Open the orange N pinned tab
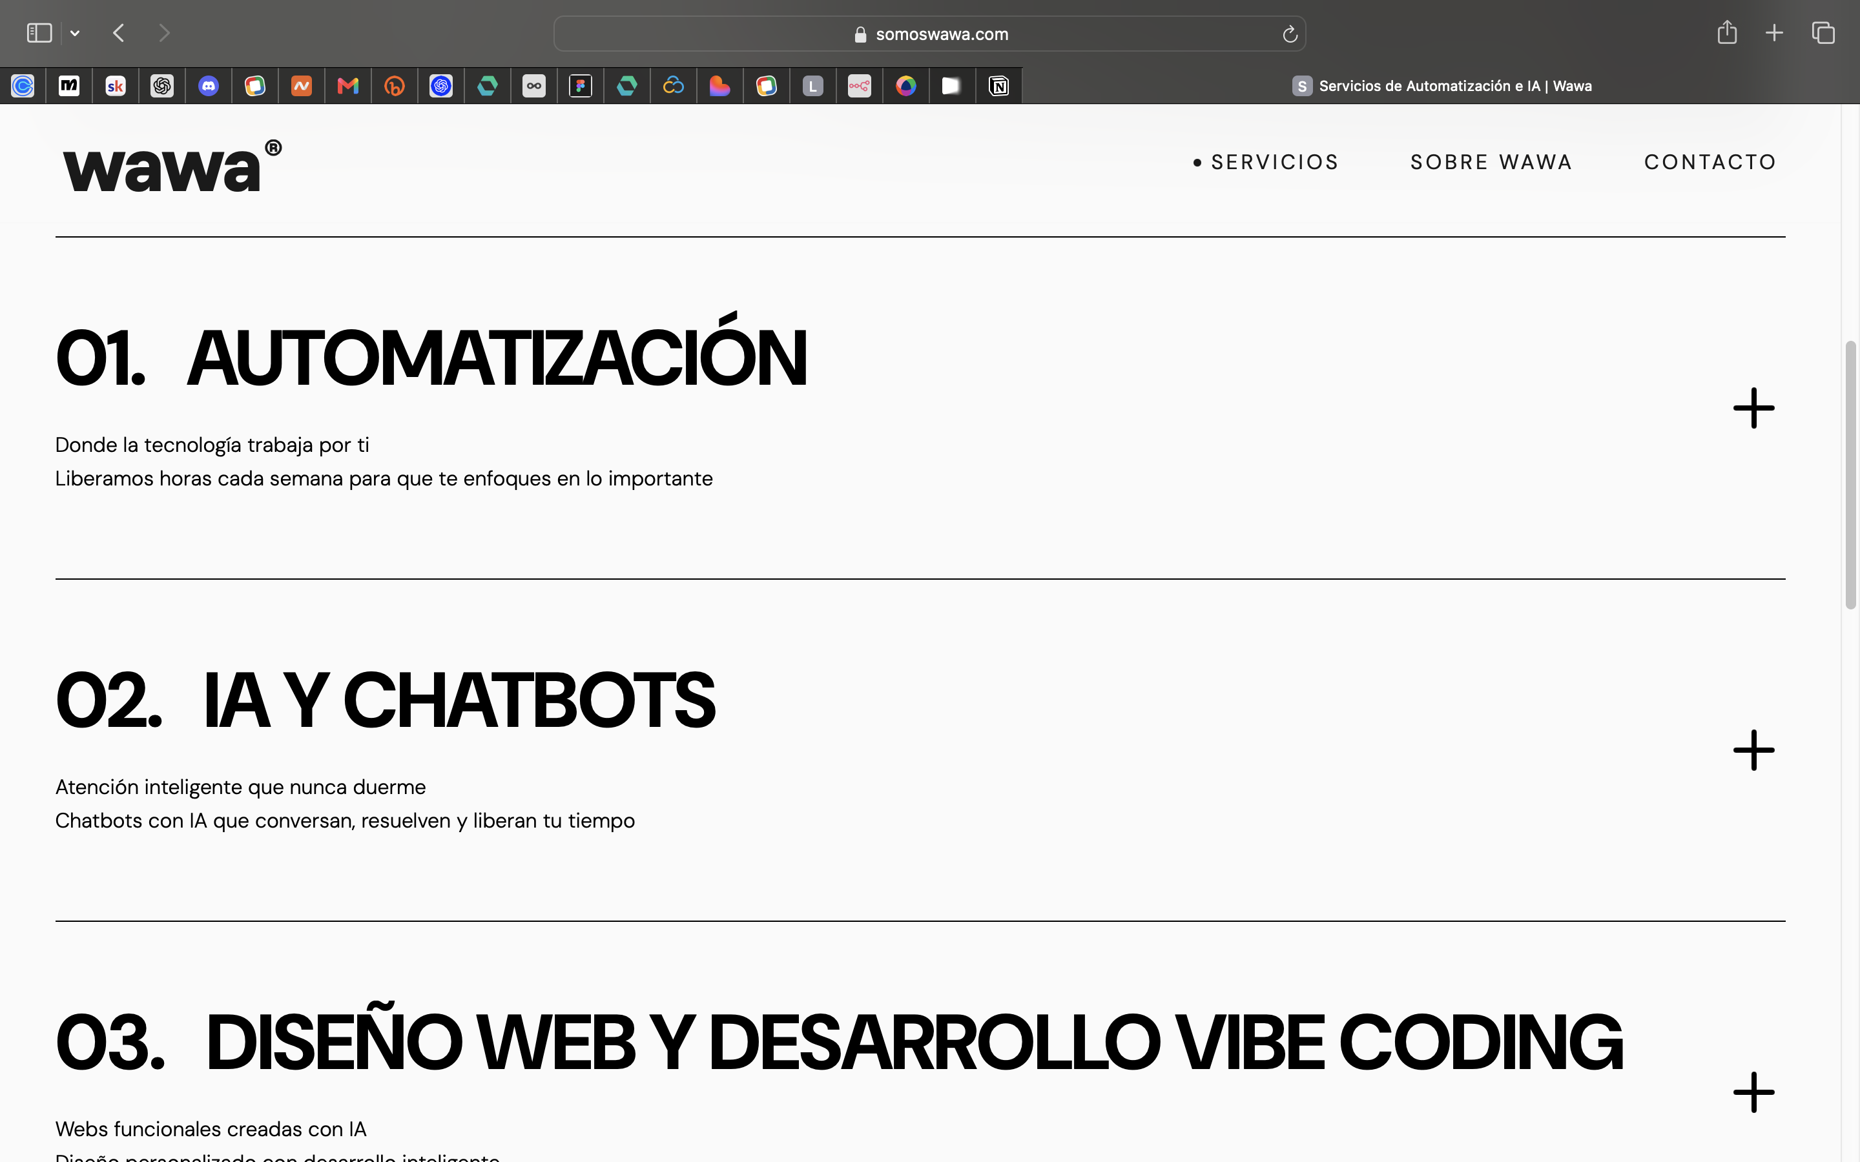 (302, 86)
